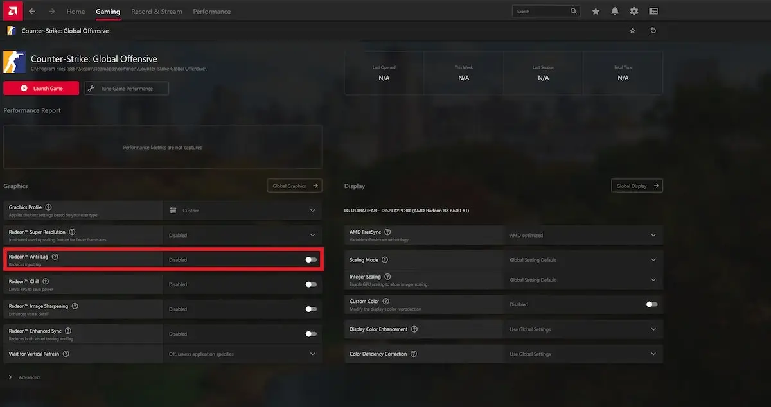Open the Integer Scaling dropdown
This screenshot has height=407, width=771.
point(583,280)
